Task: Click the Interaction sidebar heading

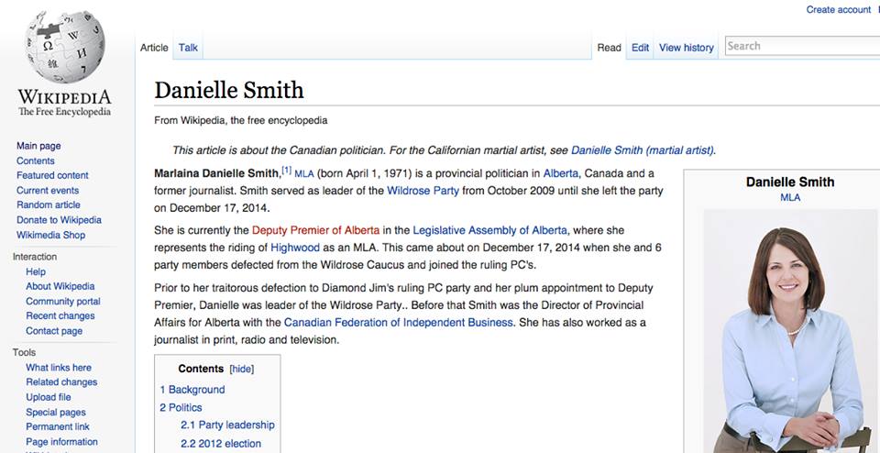Action: pos(35,257)
